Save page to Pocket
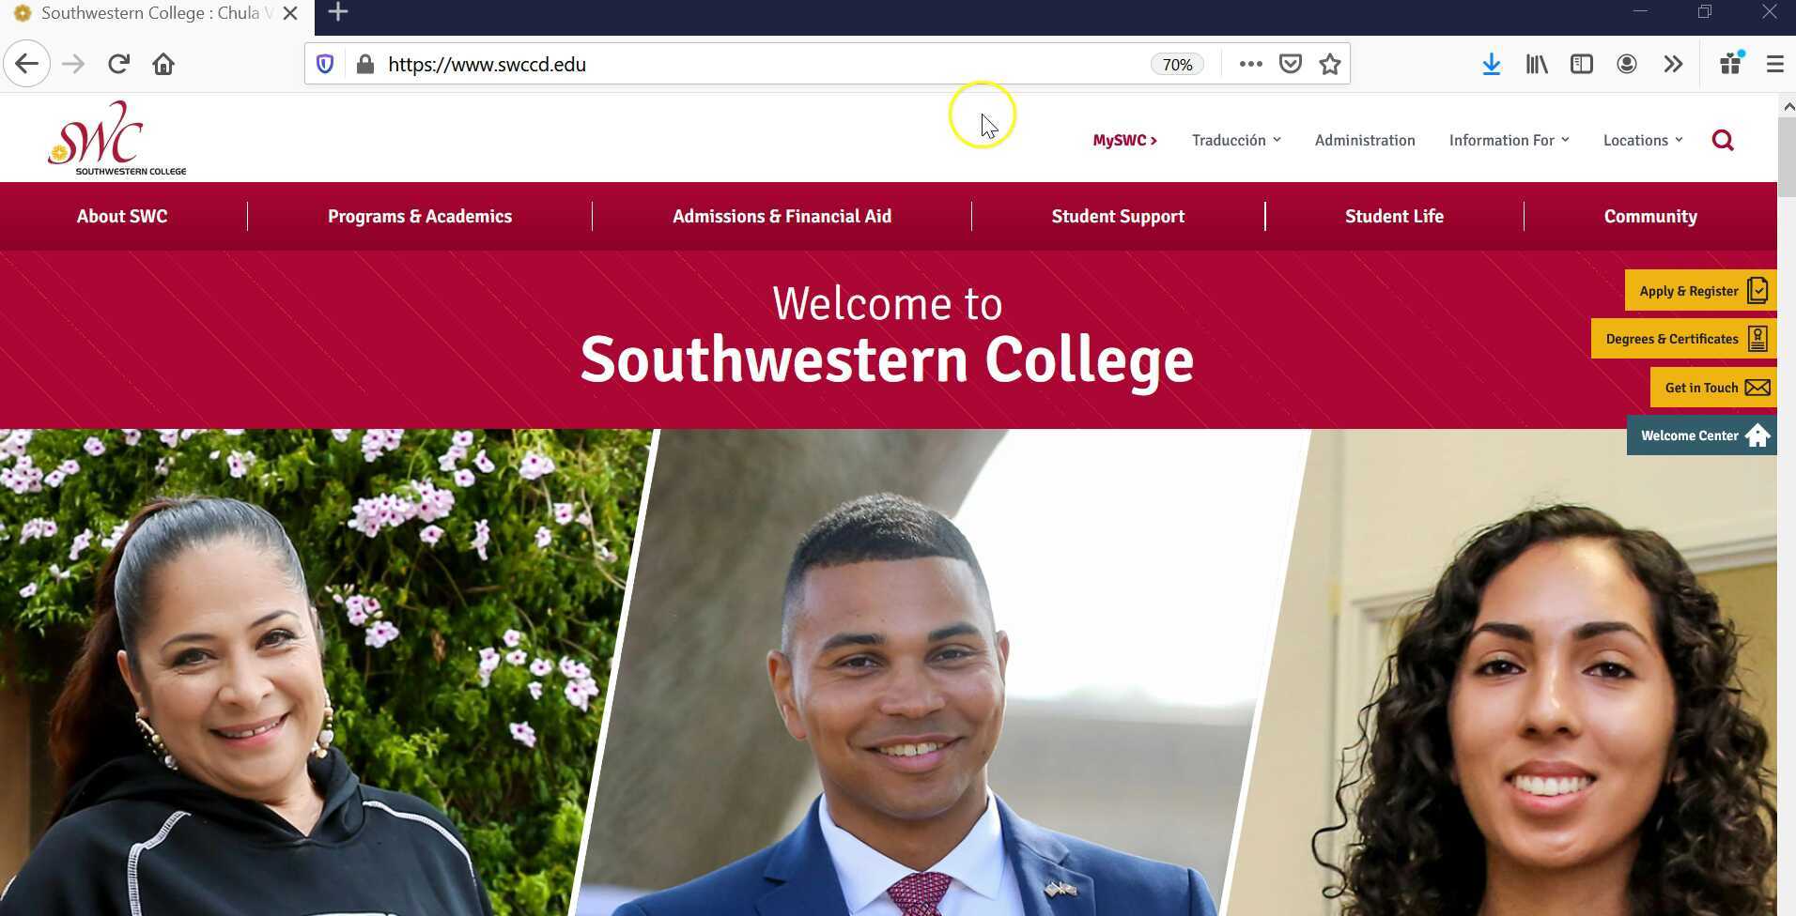The width and height of the screenshot is (1796, 916). point(1291,65)
